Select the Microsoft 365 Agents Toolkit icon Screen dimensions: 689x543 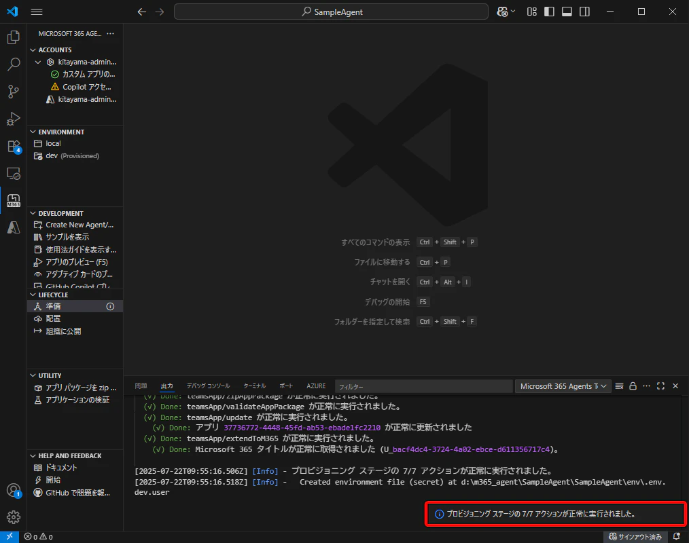(x=14, y=201)
